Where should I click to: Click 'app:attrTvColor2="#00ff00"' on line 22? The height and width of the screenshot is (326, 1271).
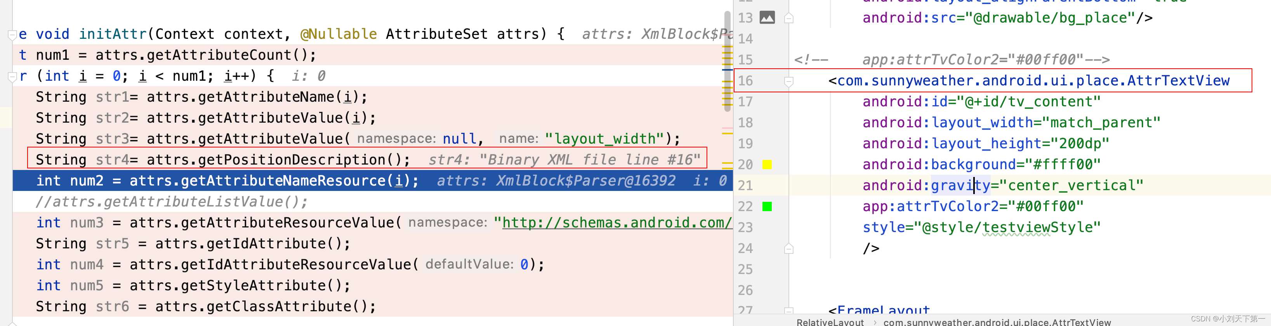(973, 206)
